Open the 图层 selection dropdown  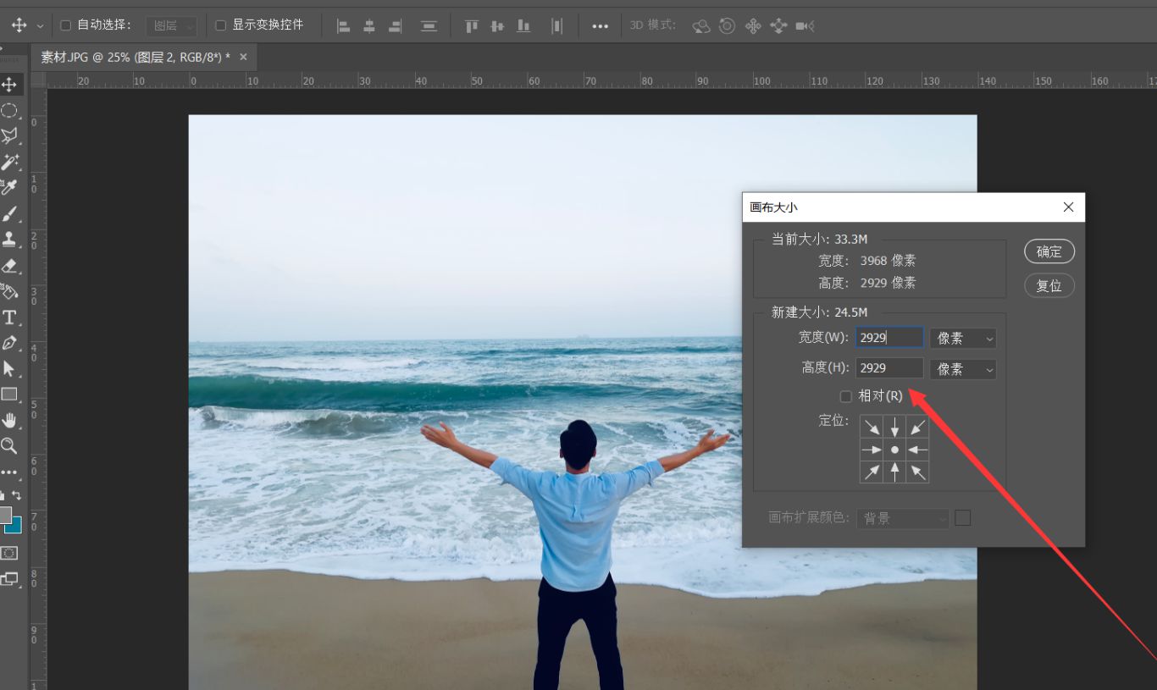tap(173, 25)
